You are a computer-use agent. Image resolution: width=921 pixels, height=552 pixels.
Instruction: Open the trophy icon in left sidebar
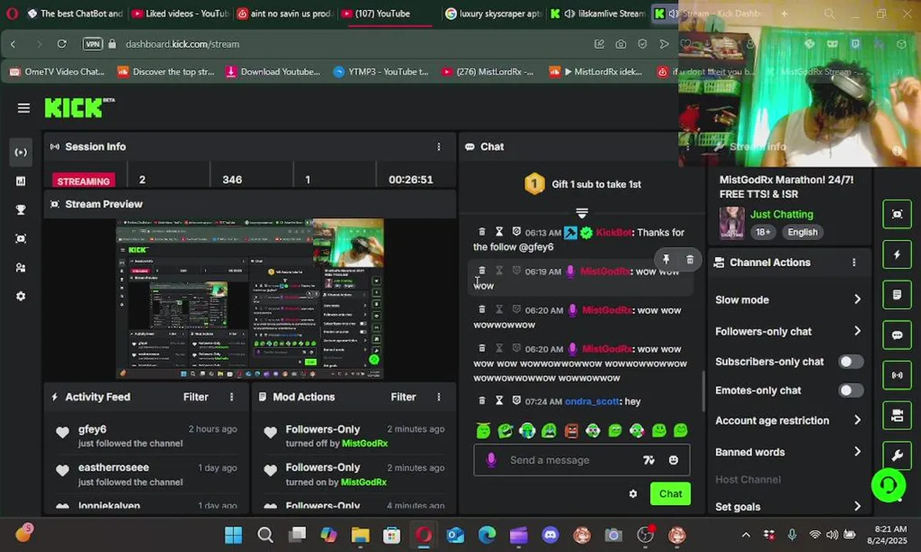(x=21, y=209)
